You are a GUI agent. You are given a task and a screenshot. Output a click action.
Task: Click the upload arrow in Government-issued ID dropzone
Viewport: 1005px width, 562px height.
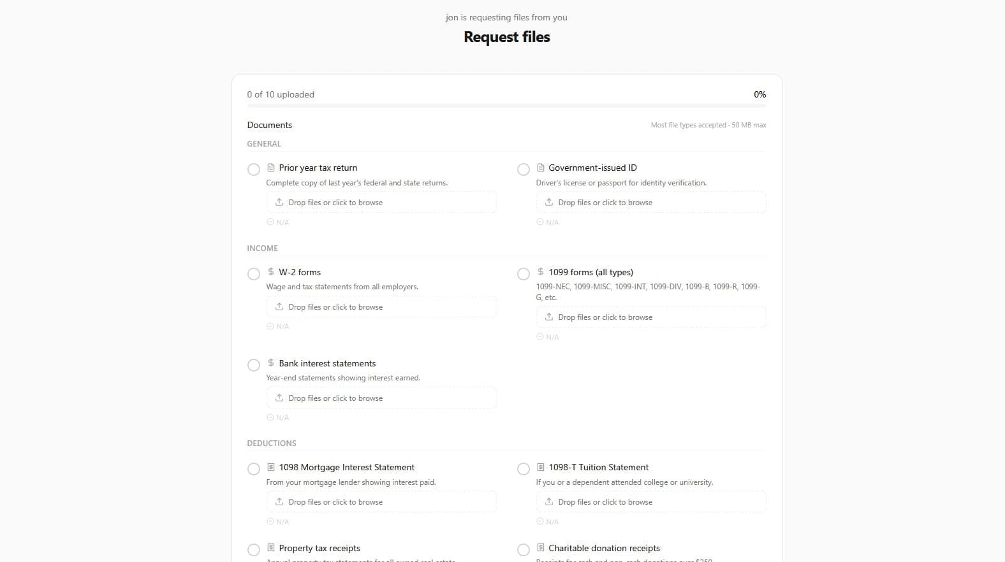pyautogui.click(x=549, y=202)
